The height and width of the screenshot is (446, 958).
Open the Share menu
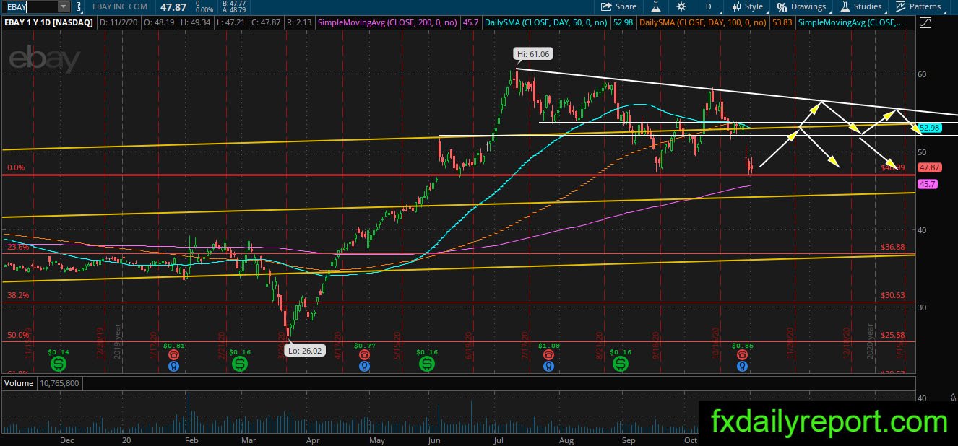tap(618, 6)
